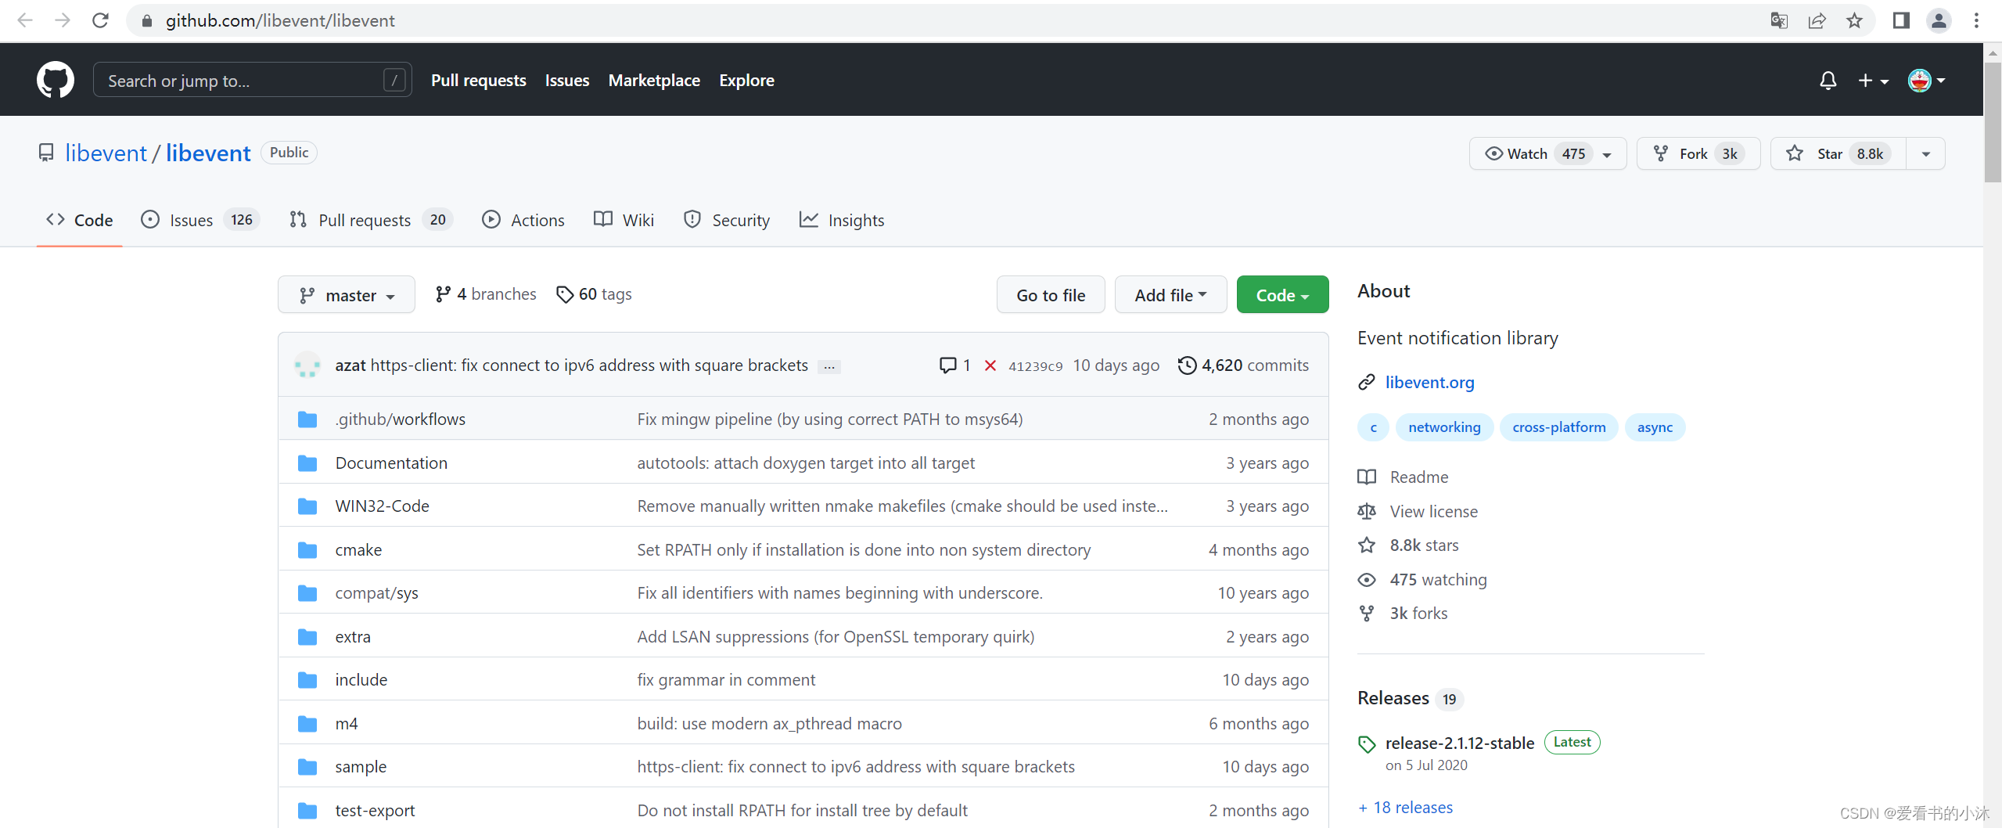This screenshot has height=828, width=2002.
Task: Click the address bar URL
Action: click(280, 20)
